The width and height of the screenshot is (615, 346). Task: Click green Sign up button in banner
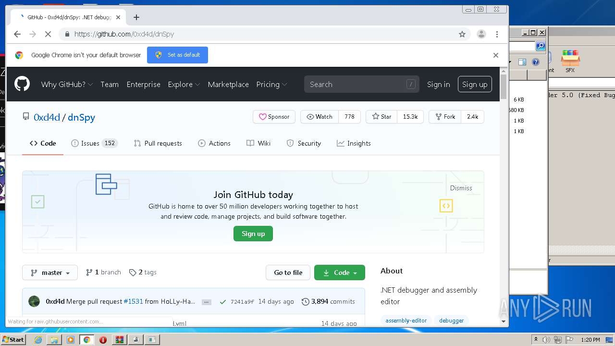coord(253,234)
